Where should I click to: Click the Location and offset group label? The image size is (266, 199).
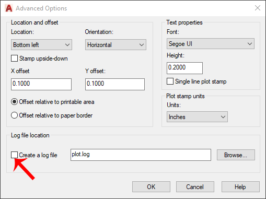coord(34,22)
